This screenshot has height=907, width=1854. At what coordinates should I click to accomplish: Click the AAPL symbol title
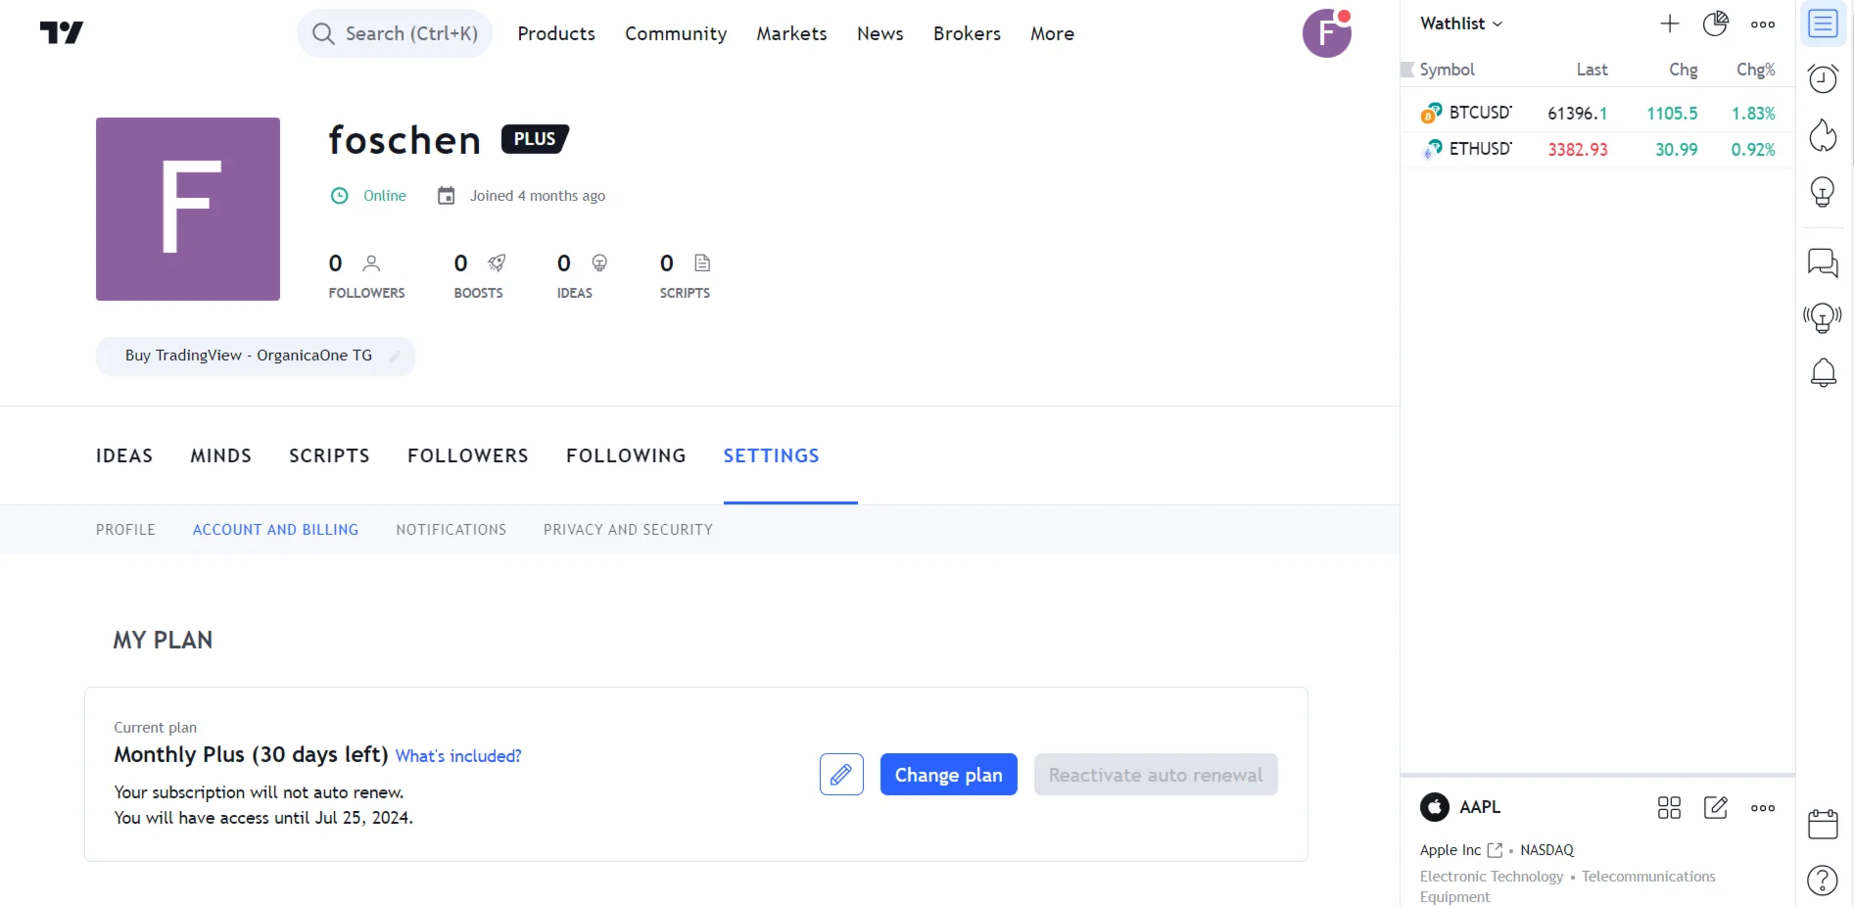(1480, 807)
